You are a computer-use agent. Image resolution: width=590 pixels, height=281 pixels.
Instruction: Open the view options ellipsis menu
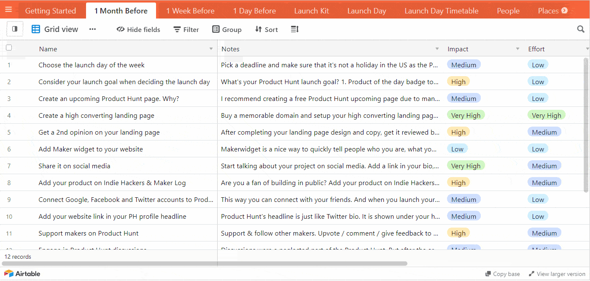click(93, 29)
